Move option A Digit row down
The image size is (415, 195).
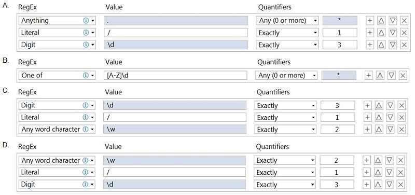(393, 45)
